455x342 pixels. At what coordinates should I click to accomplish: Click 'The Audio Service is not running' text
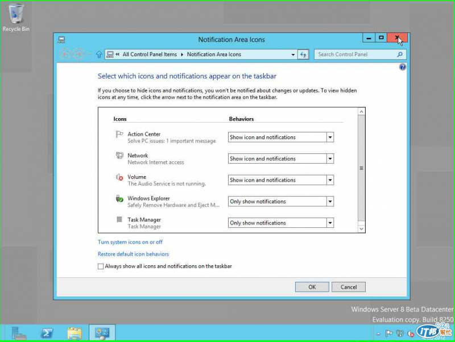click(x=167, y=183)
